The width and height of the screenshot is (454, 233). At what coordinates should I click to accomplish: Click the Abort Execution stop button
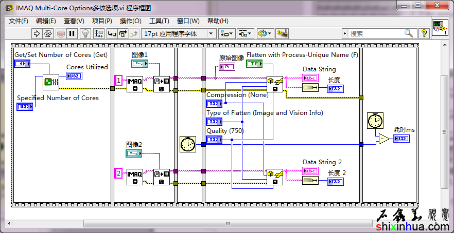tap(61, 33)
